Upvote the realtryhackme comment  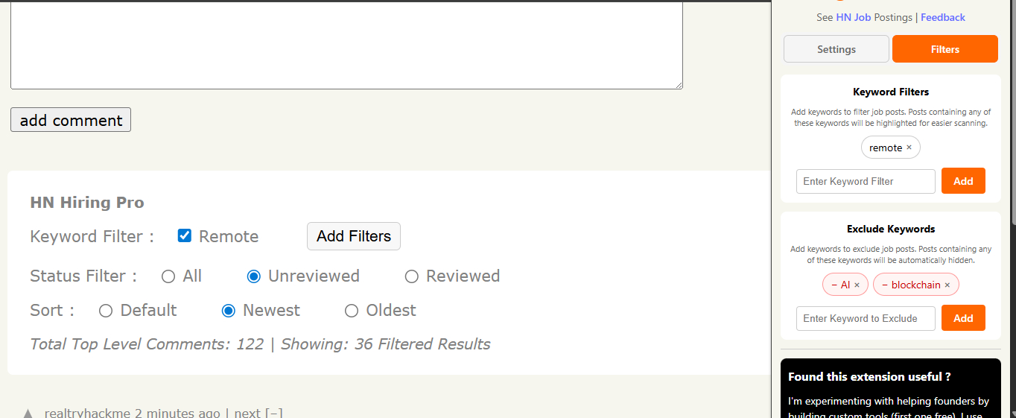28,413
